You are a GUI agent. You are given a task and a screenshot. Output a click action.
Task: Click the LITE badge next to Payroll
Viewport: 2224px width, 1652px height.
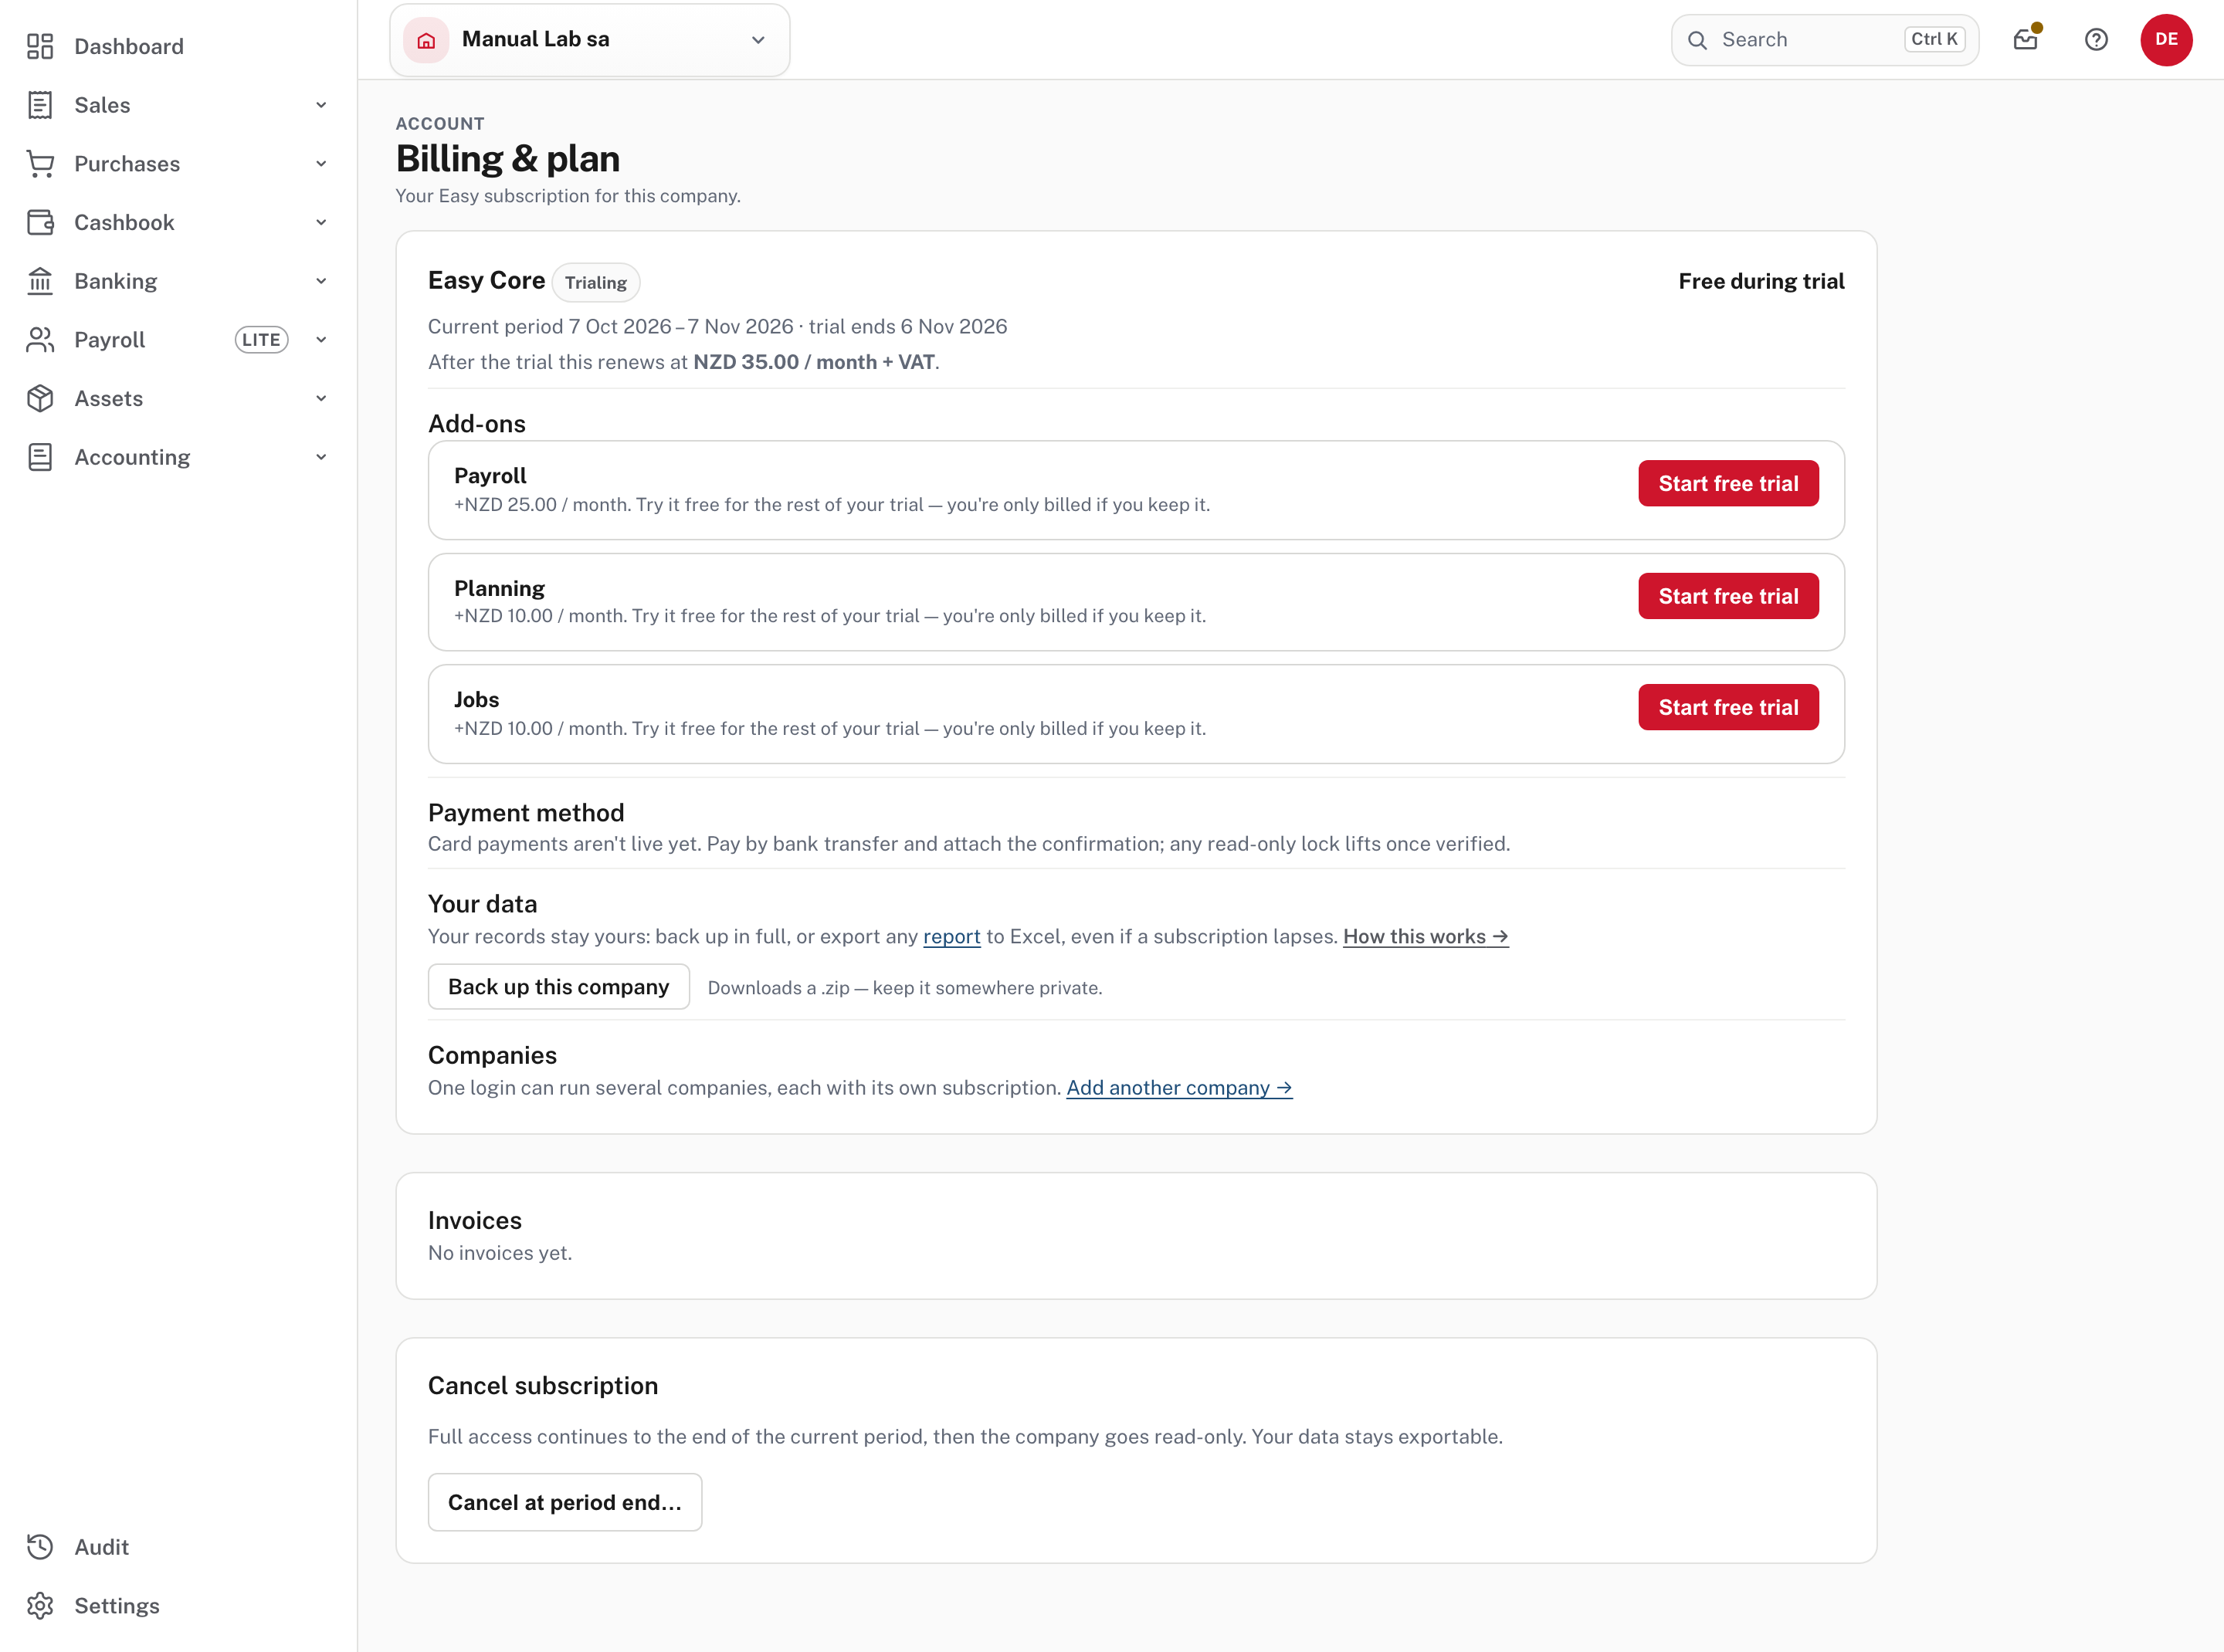262,340
